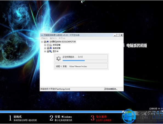The height and width of the screenshot is (124, 163).
Task: Select the 系统设备 tree label
Action: tap(57, 48)
